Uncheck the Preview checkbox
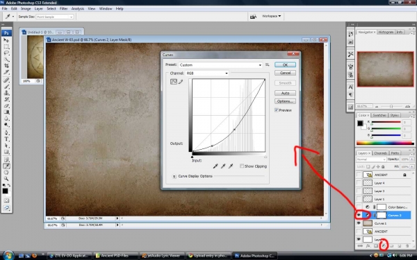 (277, 110)
